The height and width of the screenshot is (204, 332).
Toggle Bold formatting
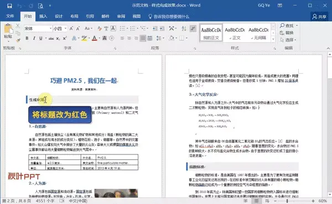click(x=27, y=38)
